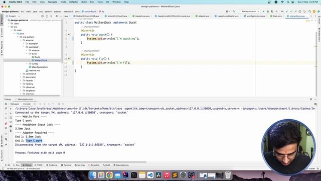Open Terminal app from the Dock
Screen dimensions: 321x181
click(134, 175)
